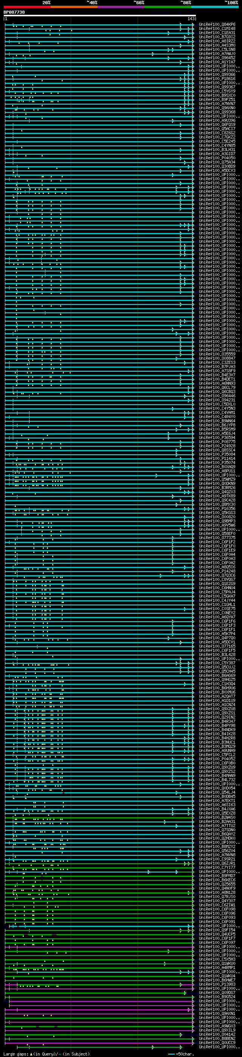This screenshot has width=242, height=1057.
Task: Open hit UniRef100_A4RMP1
Action: tap(217, 967)
